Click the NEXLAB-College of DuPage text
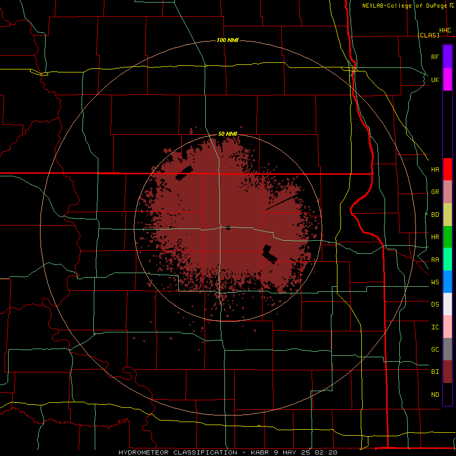The height and width of the screenshot is (456, 456). point(404,6)
